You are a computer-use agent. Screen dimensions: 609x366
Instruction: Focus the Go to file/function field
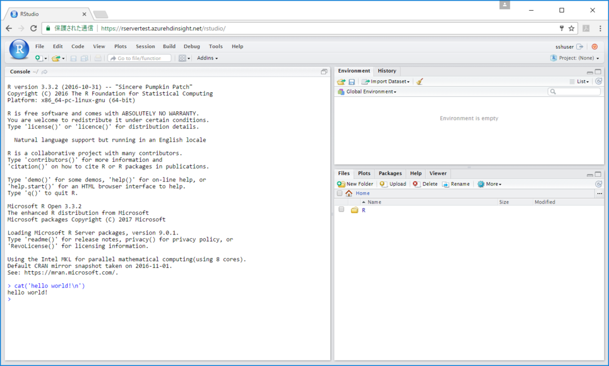click(x=139, y=58)
